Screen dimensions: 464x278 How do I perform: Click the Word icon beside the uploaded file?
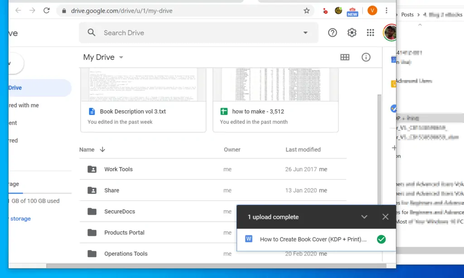248,238
